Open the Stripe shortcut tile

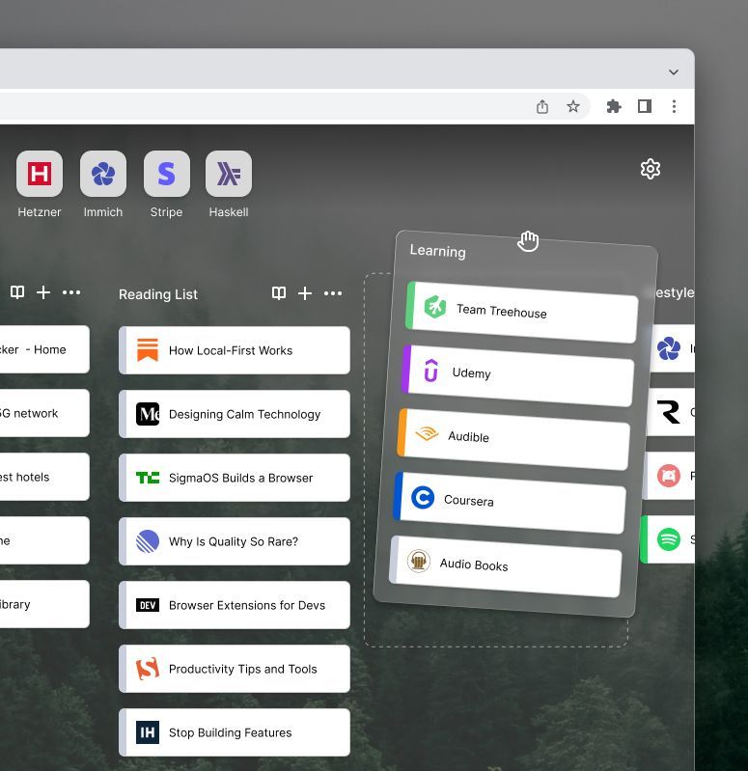tap(167, 174)
